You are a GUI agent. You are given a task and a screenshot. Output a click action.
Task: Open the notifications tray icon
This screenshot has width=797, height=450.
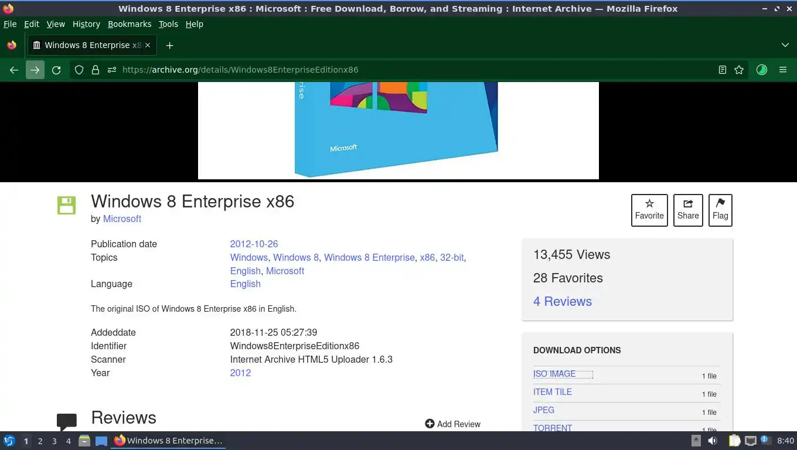(765, 440)
